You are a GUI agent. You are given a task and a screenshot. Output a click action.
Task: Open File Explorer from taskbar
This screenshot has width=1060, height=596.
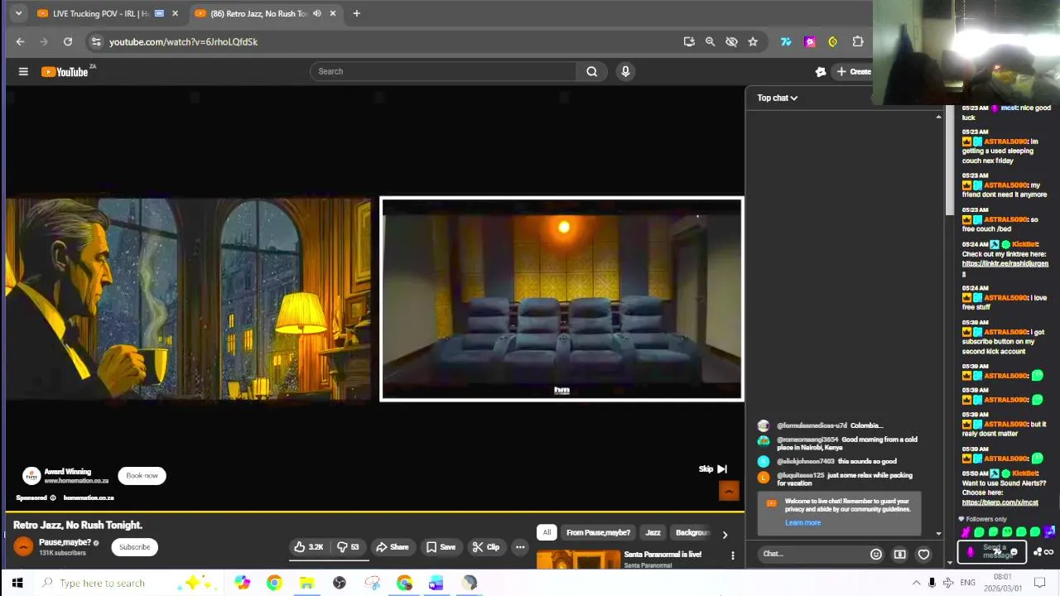click(x=306, y=583)
